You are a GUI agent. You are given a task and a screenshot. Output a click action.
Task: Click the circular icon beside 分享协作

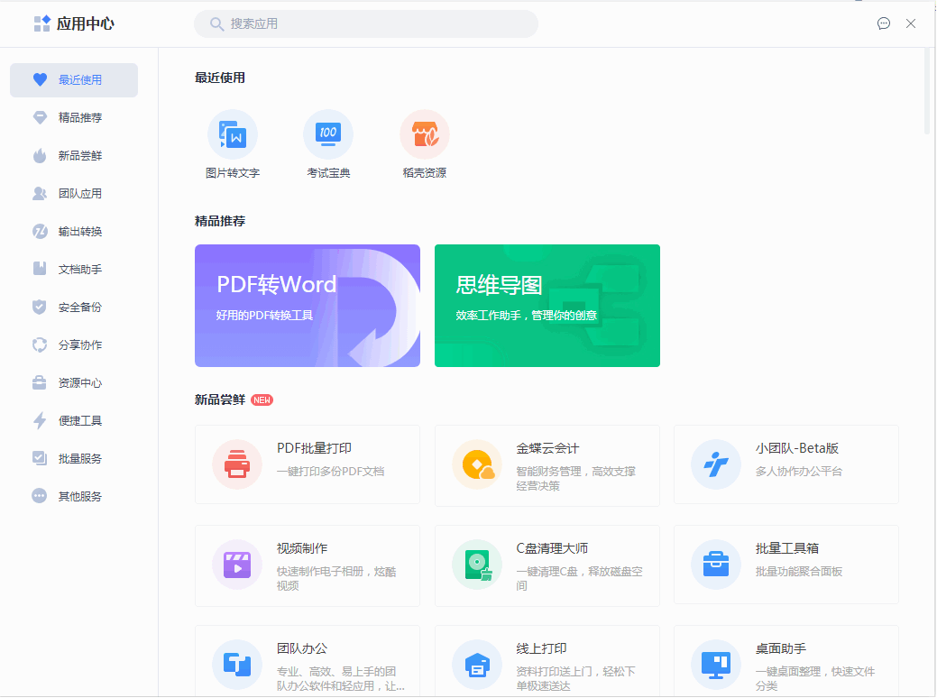[x=40, y=344]
